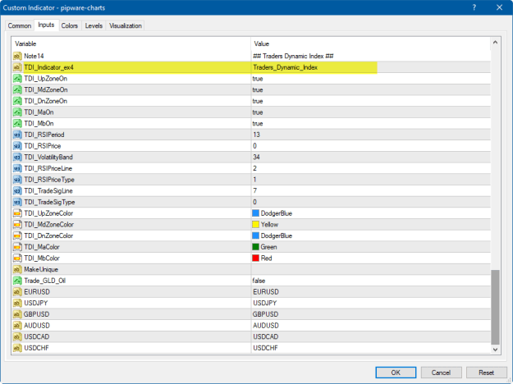
Task: Click the Green swatch for TDI_MaColor
Action: (256, 247)
